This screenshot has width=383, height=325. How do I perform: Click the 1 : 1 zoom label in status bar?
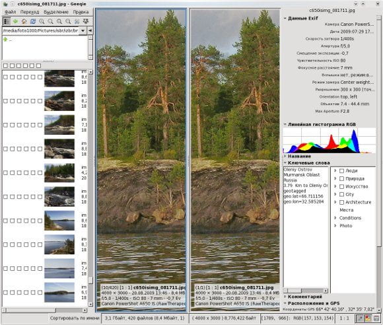pos(345,318)
